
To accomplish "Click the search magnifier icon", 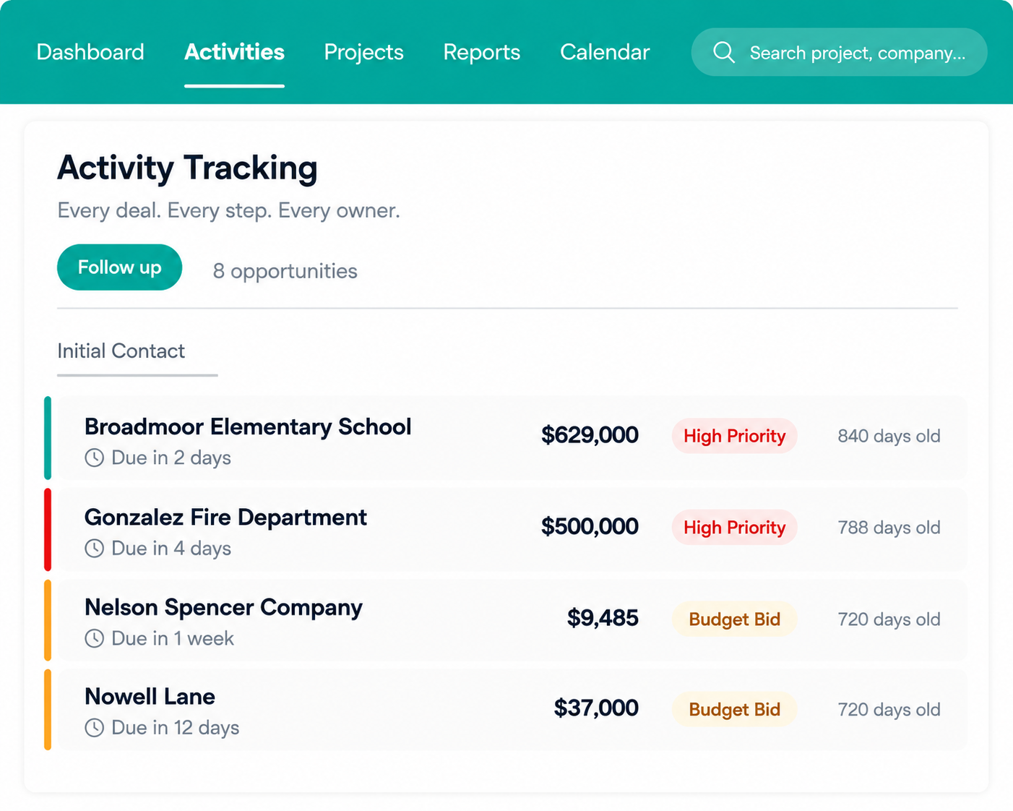I will click(723, 52).
